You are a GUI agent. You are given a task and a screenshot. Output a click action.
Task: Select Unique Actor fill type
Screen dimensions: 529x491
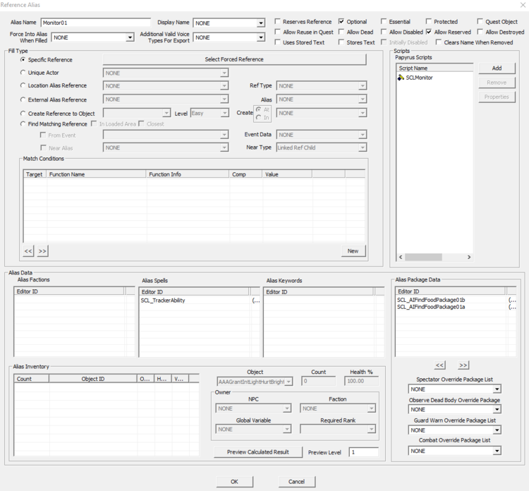click(x=23, y=72)
